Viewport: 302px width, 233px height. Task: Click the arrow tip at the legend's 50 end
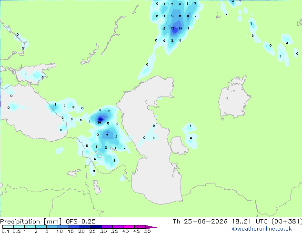pos(151,227)
